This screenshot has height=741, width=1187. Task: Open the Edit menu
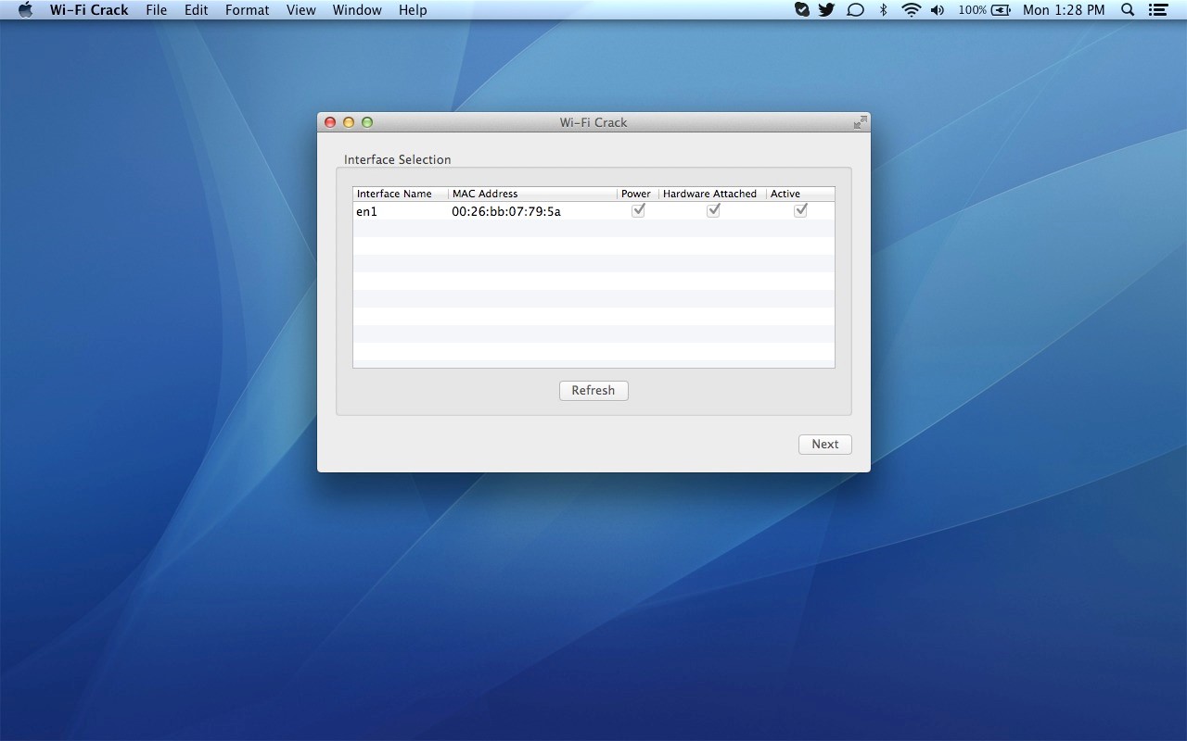pos(196,10)
